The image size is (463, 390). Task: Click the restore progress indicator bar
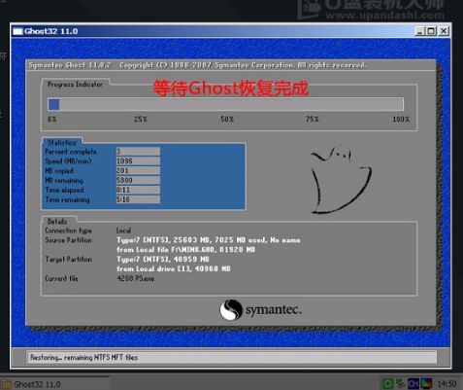pyautogui.click(x=225, y=104)
